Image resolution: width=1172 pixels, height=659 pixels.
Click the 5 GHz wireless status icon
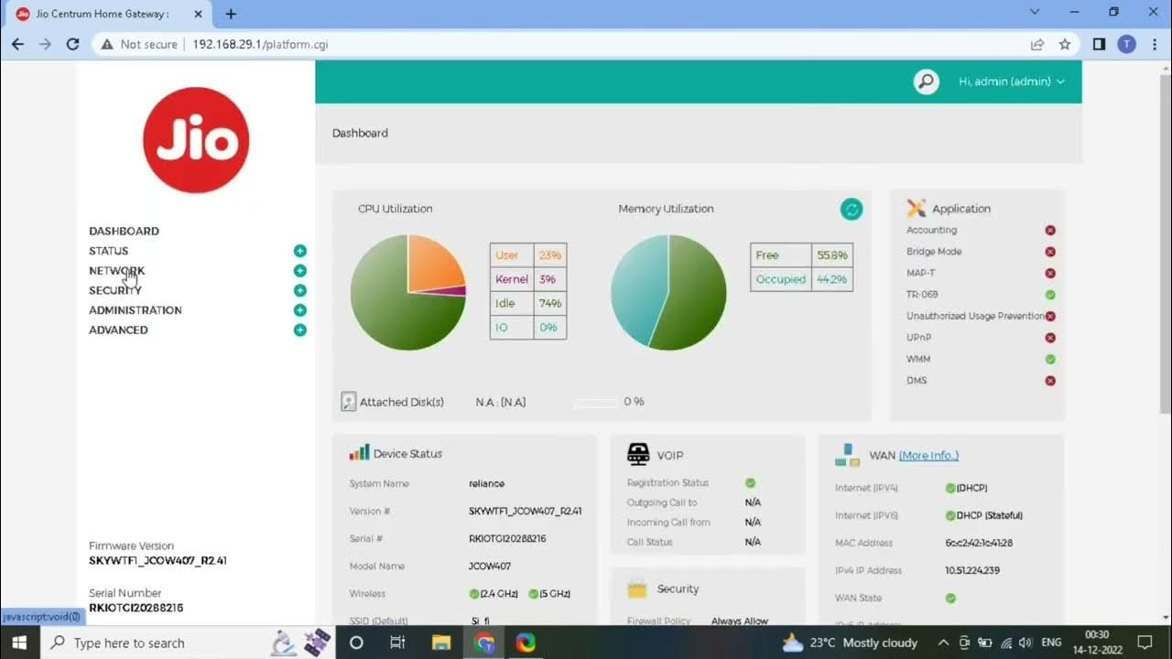pyautogui.click(x=534, y=594)
